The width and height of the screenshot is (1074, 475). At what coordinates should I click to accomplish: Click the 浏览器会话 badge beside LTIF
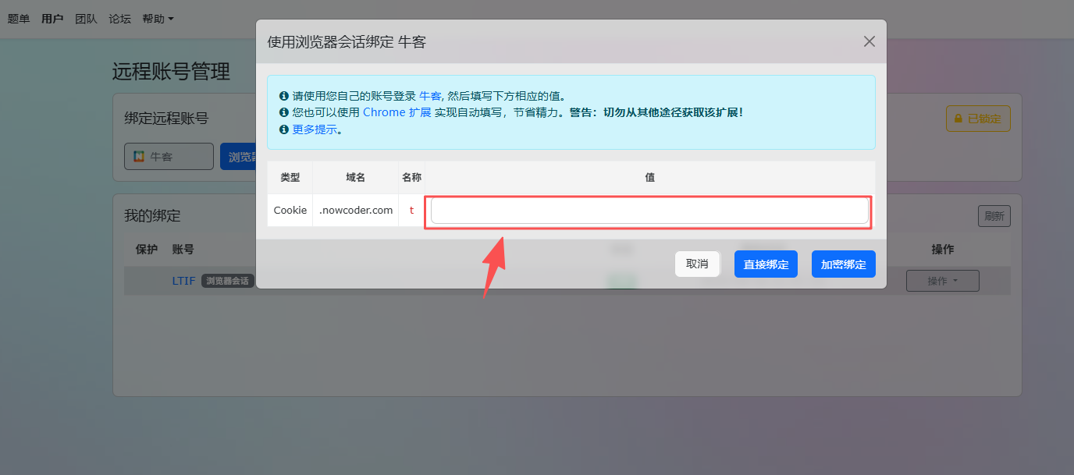coord(228,281)
